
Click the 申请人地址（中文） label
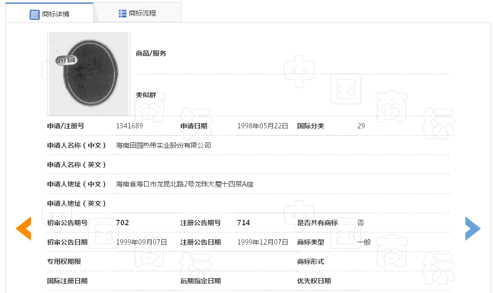click(77, 184)
